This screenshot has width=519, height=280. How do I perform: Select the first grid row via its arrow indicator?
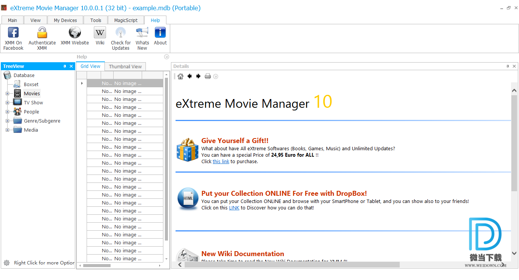pos(82,83)
